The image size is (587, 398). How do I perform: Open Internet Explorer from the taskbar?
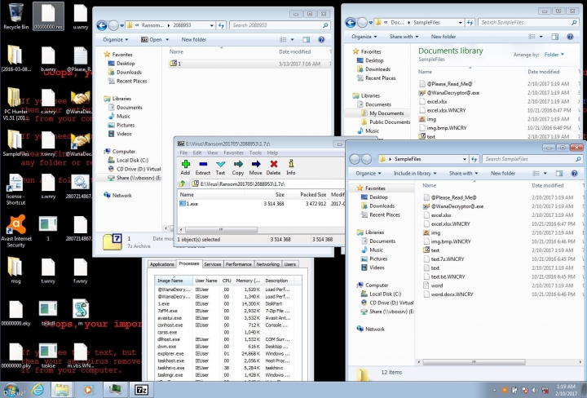click(38, 390)
